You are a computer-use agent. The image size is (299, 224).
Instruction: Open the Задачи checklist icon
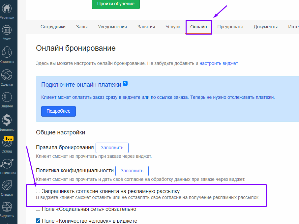point(7,97)
